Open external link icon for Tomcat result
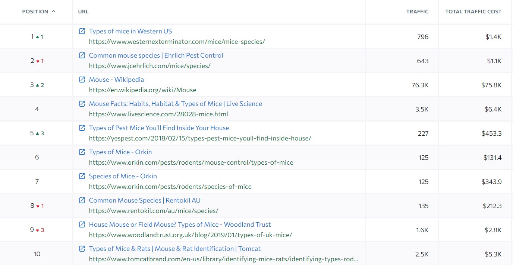The width and height of the screenshot is (513, 265). (x=82, y=249)
